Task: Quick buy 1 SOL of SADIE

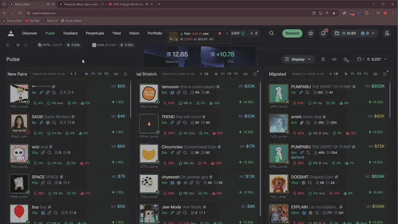Action: pyautogui.click(x=118, y=132)
